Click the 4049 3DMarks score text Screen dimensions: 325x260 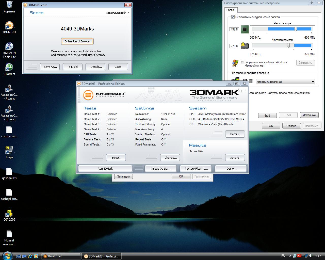tap(77, 29)
